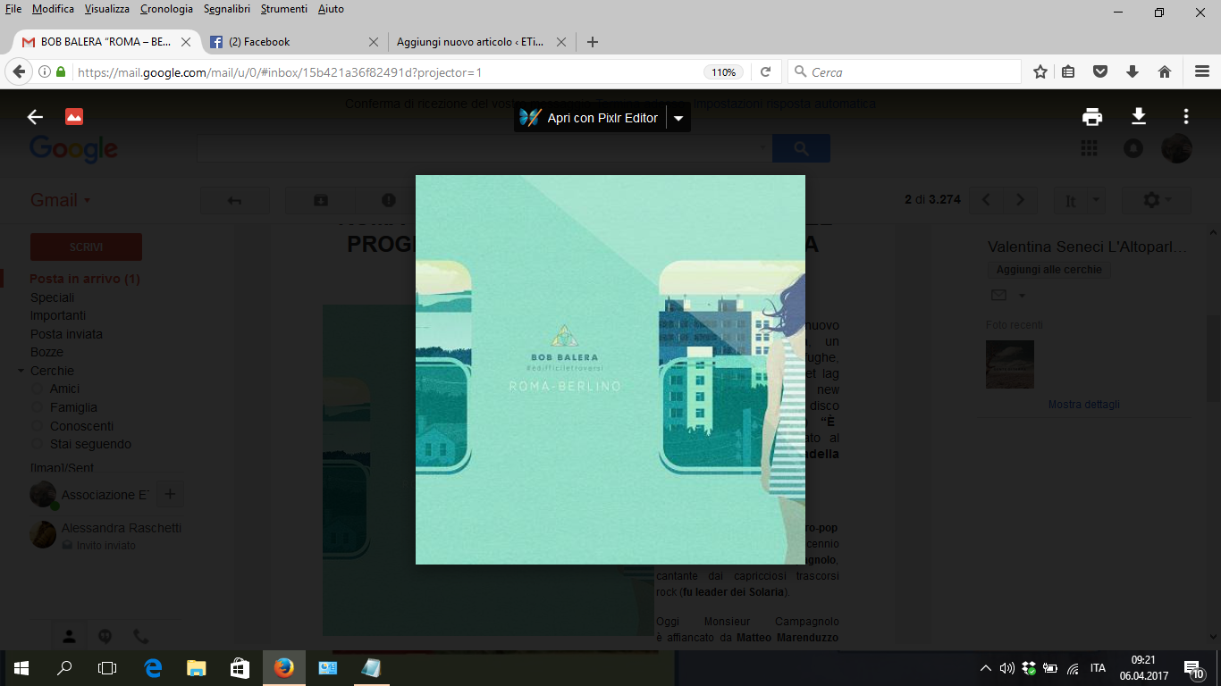Viewport: 1221px width, 686px height.
Task: Open the Segnalibri menu
Action: tap(227, 9)
